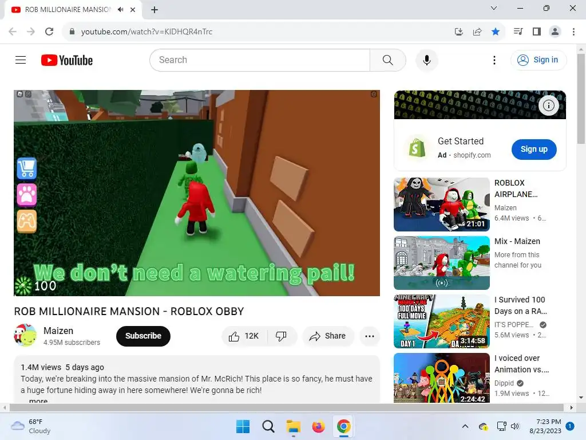Open Mix - Maizen playlist thumbnail
This screenshot has height=440, width=586.
tap(442, 262)
